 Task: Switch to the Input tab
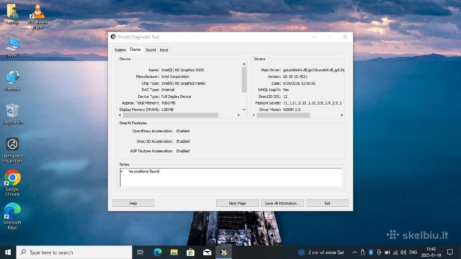click(x=164, y=50)
